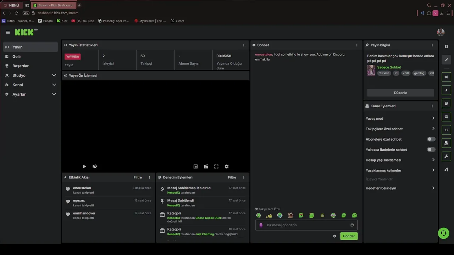Switch to Stream - Kick Dashboard tab
This screenshot has height=255, width=454.
53,5
